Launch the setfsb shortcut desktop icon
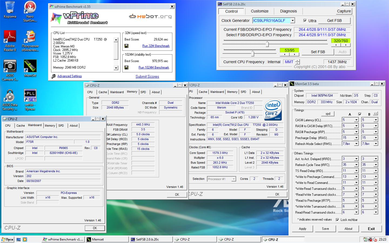The height and width of the screenshot is (243, 389). click(x=30, y=100)
